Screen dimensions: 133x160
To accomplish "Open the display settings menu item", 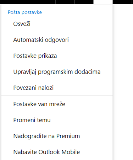I will [57, 56].
